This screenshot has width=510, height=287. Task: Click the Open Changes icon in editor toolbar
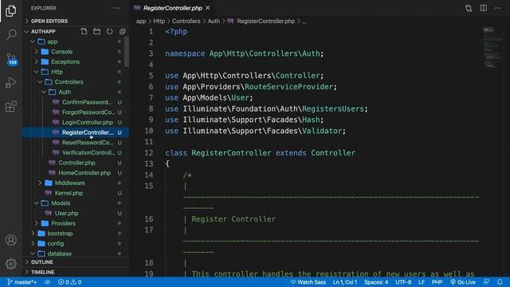point(469,8)
